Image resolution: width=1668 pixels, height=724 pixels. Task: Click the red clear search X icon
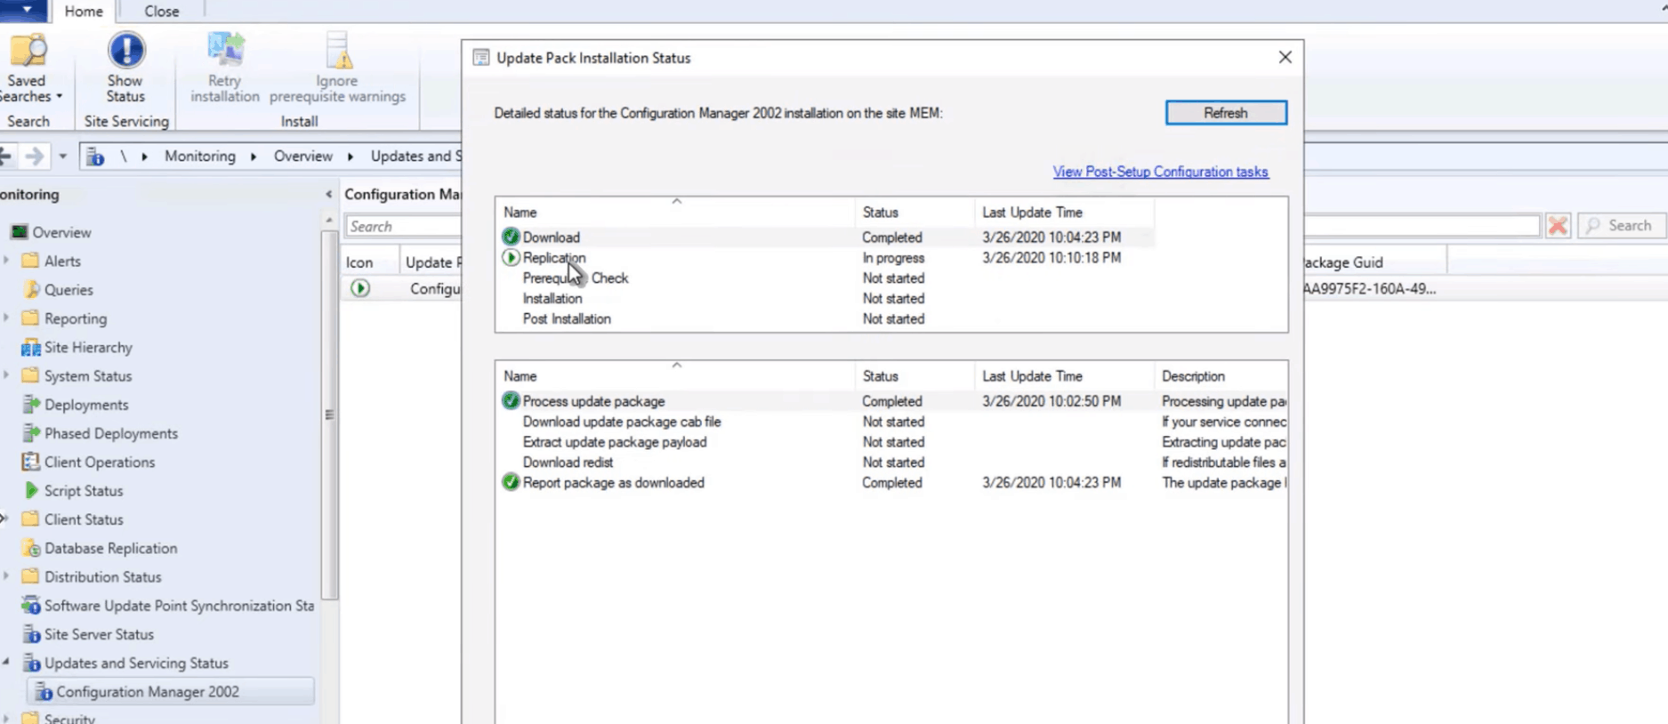click(1558, 226)
